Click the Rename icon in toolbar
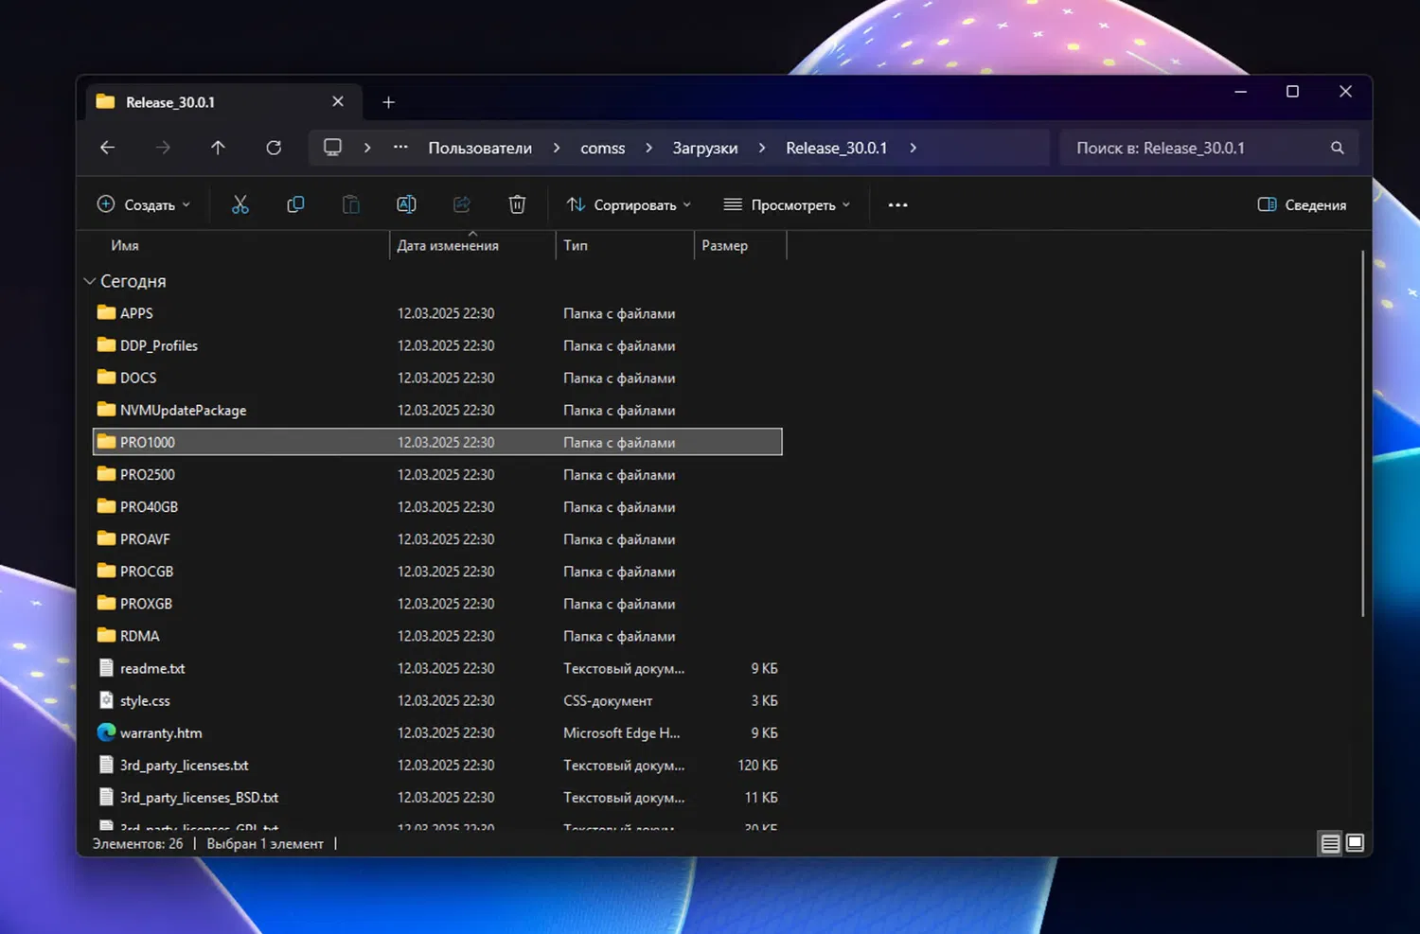This screenshot has width=1420, height=934. pos(406,204)
